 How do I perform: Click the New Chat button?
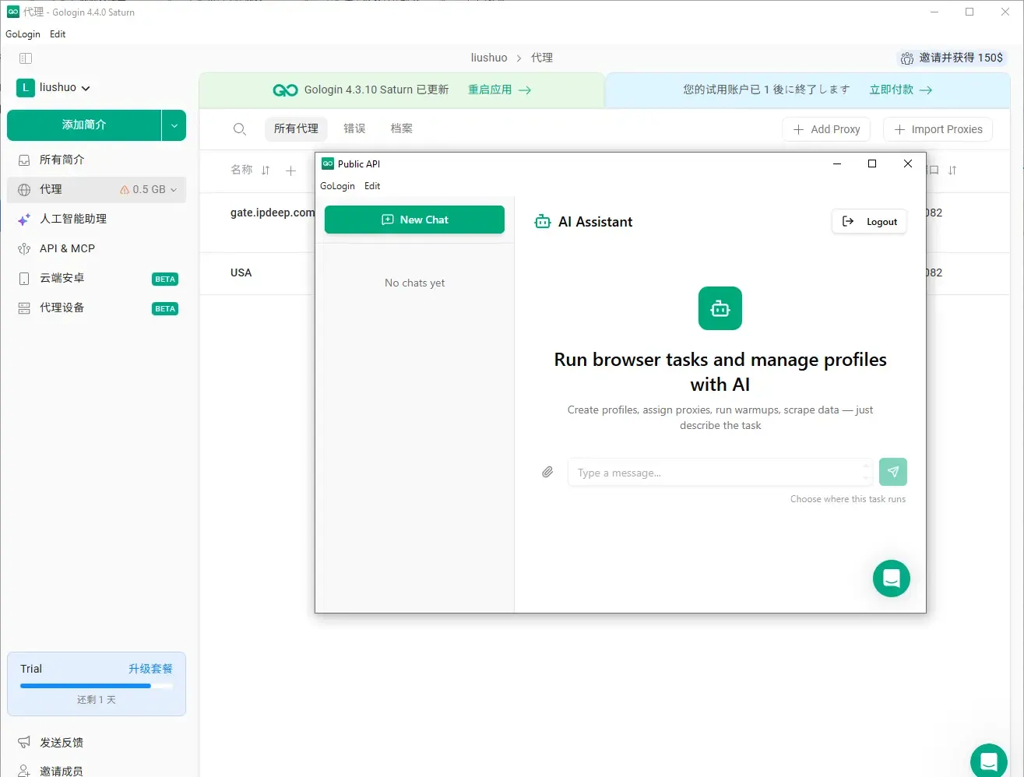pos(414,220)
